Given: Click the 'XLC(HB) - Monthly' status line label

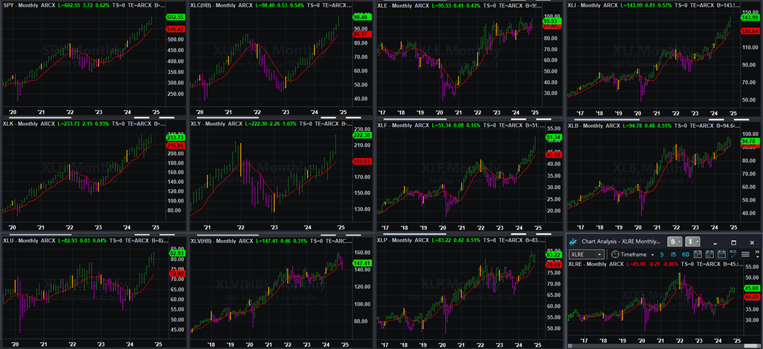Looking at the screenshot, I should pyautogui.click(x=213, y=5).
